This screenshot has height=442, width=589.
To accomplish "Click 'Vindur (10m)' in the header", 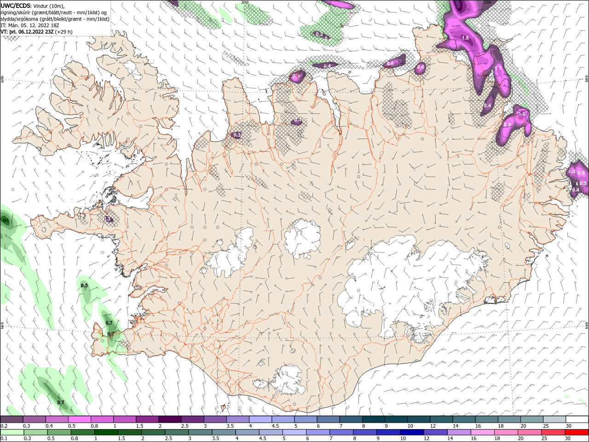I will (x=49, y=6).
